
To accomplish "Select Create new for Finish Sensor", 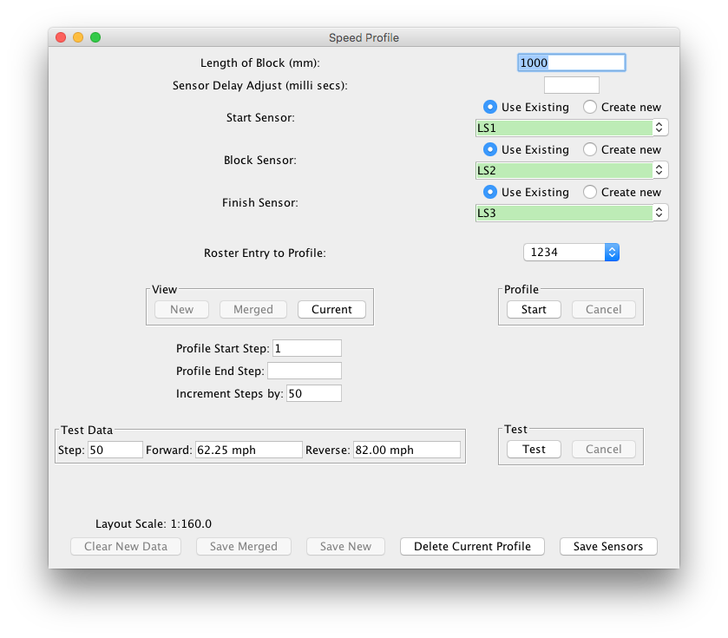I will 590,192.
